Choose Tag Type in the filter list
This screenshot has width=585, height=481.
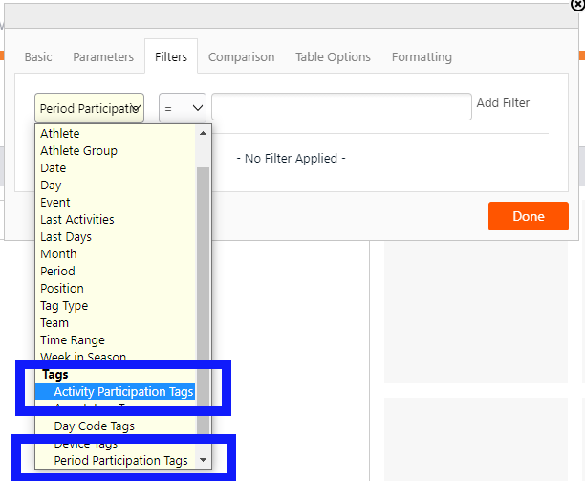click(x=64, y=306)
